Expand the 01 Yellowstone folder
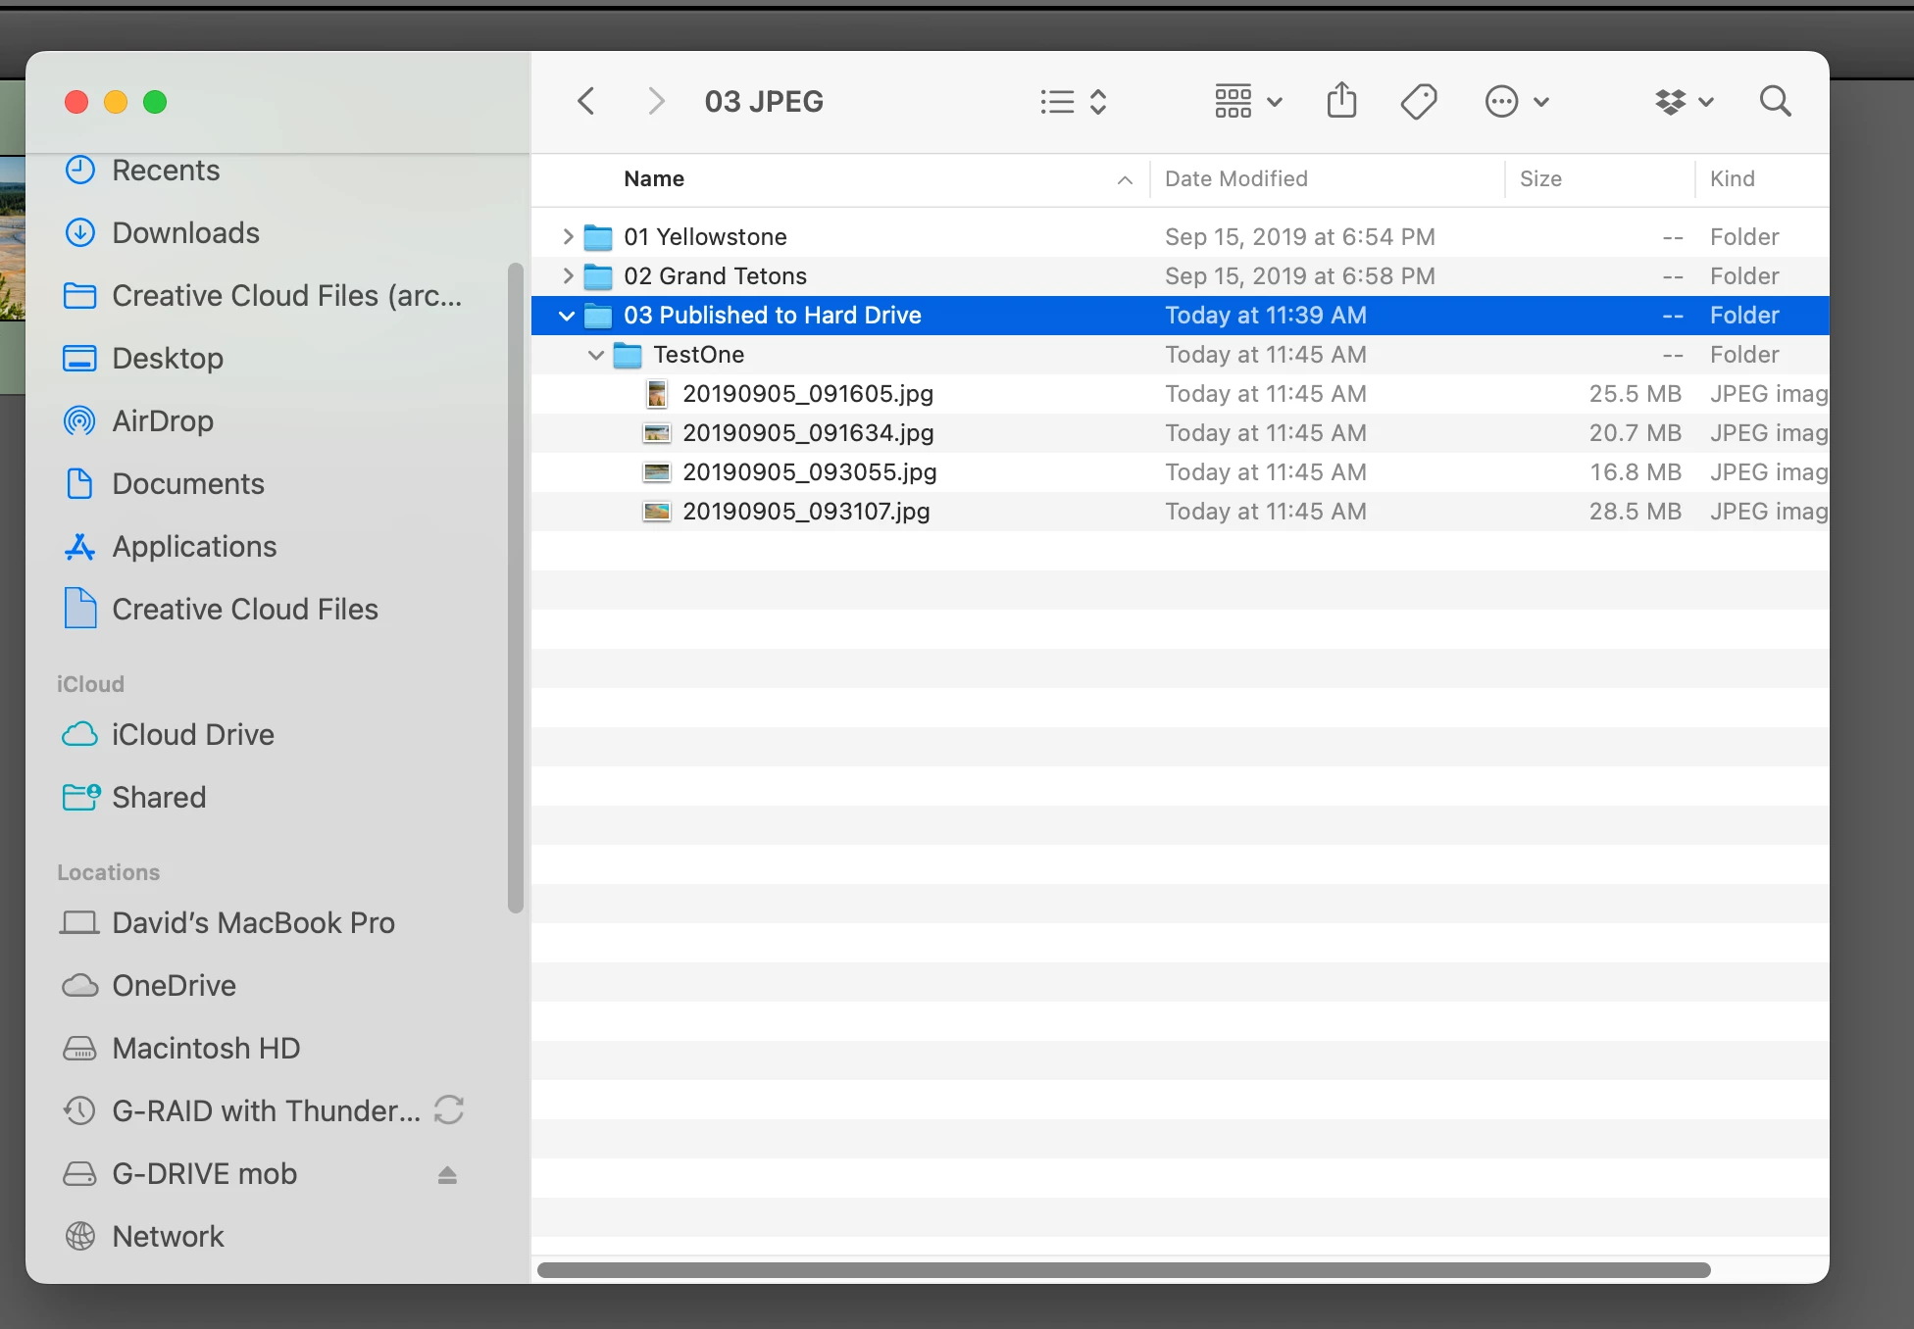 pos(567,237)
